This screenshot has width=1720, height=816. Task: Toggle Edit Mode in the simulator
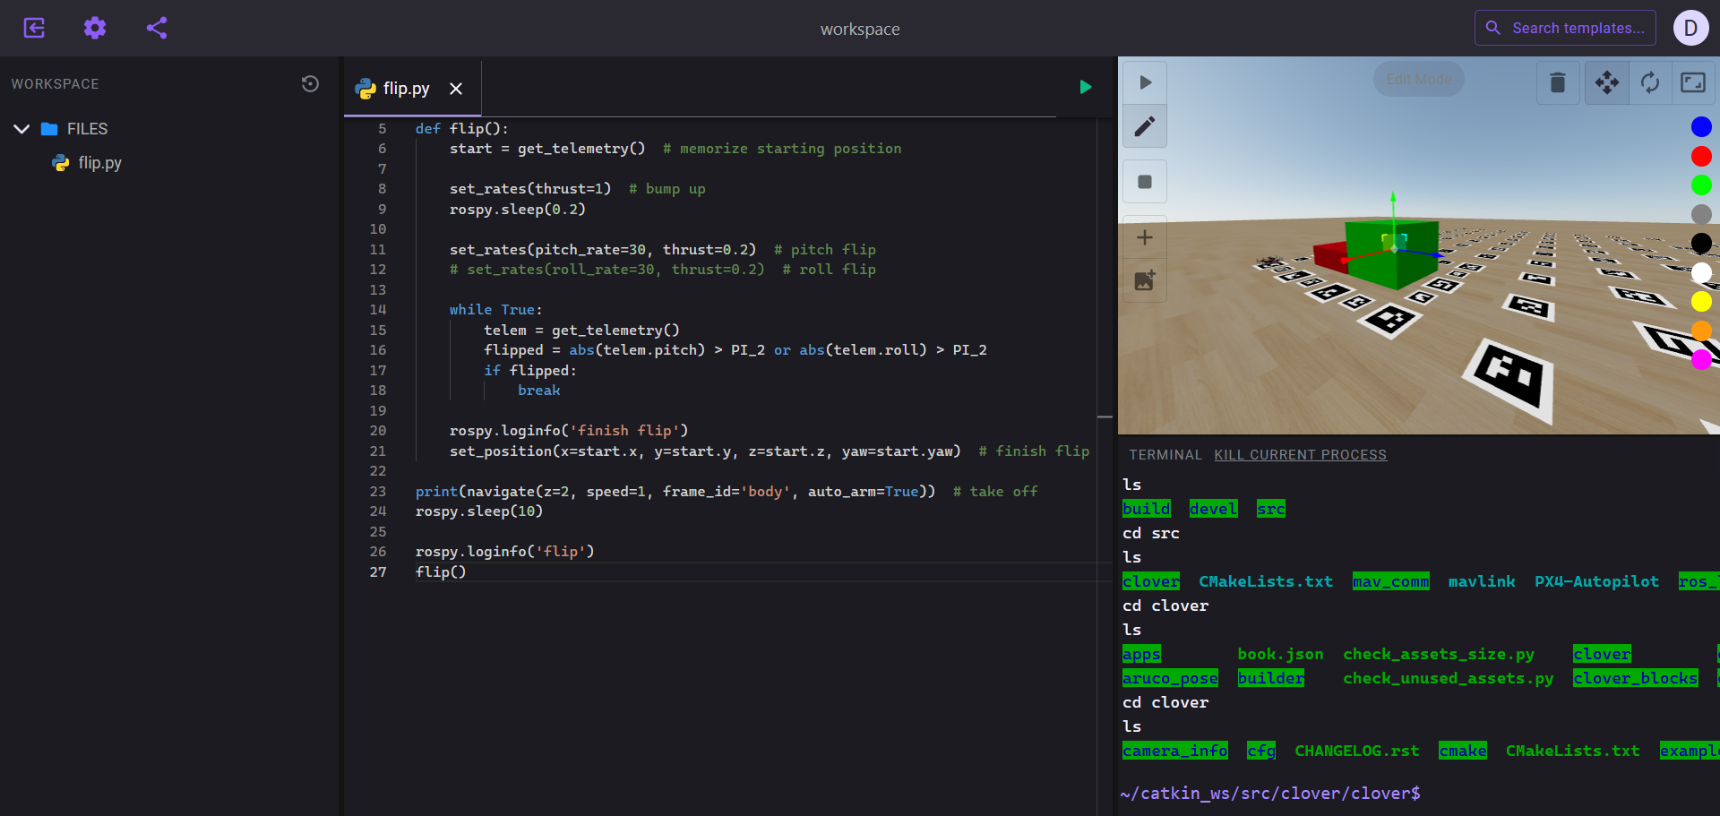[1419, 79]
